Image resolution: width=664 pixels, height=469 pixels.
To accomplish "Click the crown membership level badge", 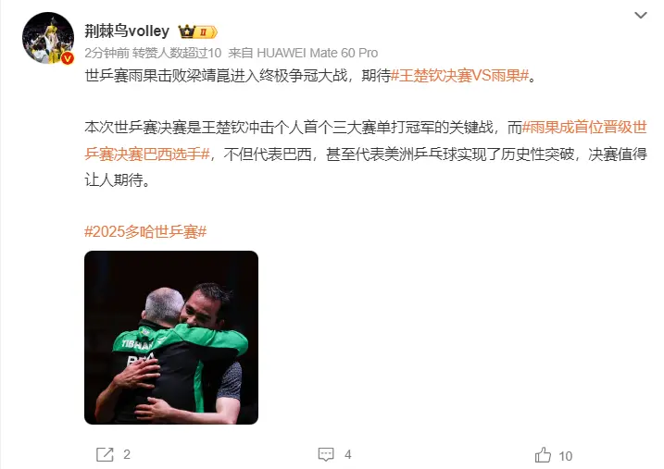I will pyautogui.click(x=197, y=31).
